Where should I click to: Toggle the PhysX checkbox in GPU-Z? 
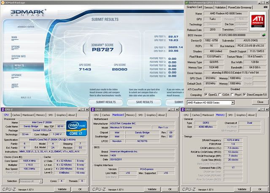[x=232, y=95]
